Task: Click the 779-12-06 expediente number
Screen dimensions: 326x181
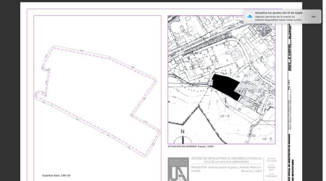Action: point(271,161)
